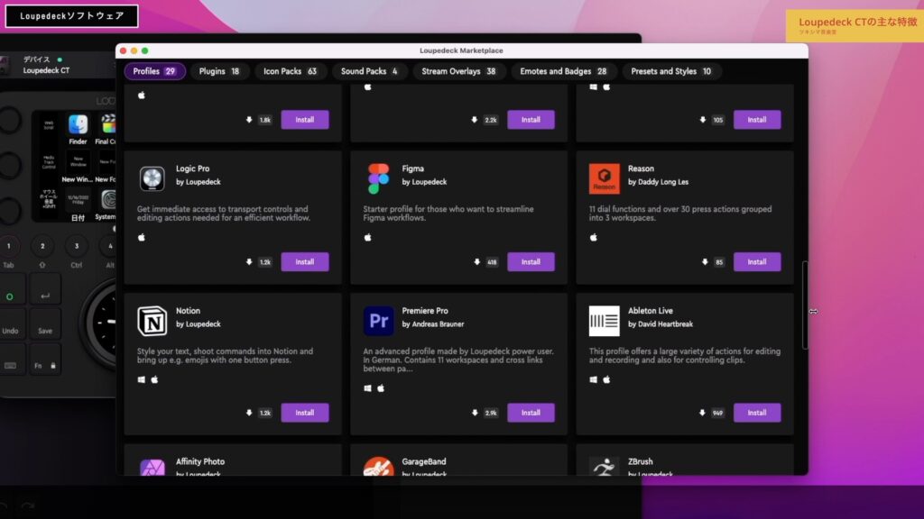This screenshot has width=924, height=519.
Task: Click the Affinity Photo profile title
Action: pyautogui.click(x=200, y=461)
